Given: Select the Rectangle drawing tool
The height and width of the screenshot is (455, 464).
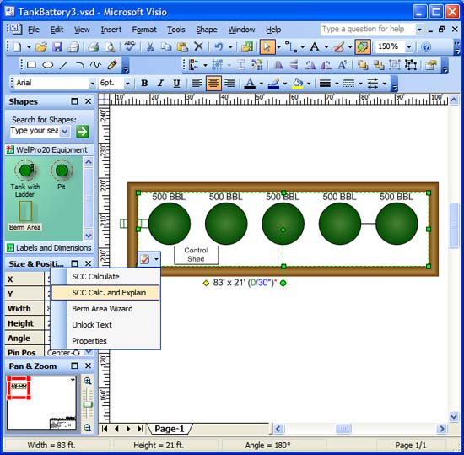Looking at the screenshot, I should tap(31, 65).
